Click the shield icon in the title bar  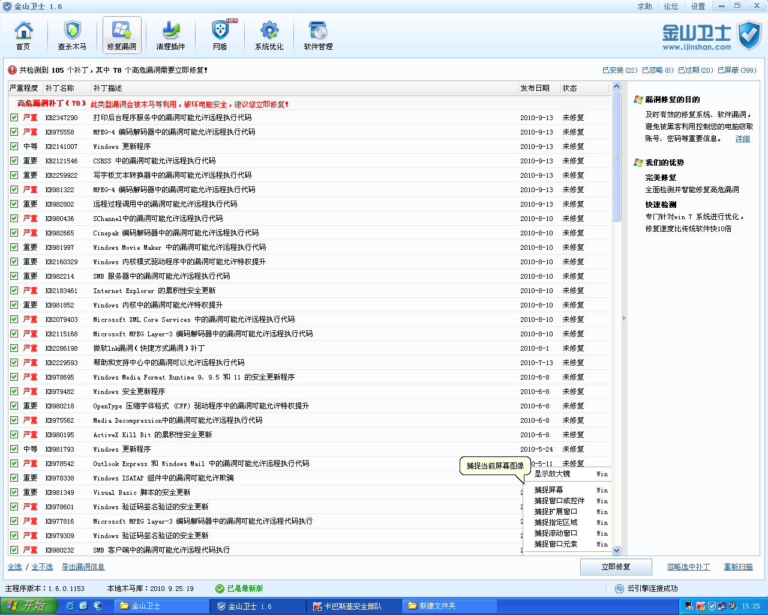[x=7, y=6]
